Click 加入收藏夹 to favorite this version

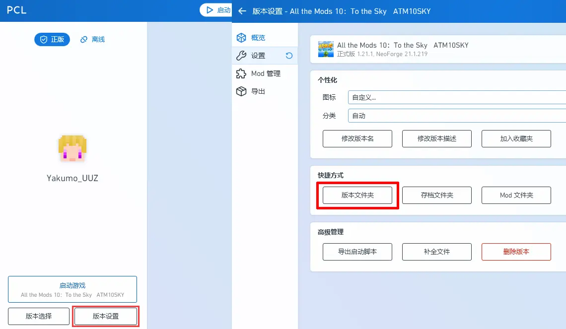click(516, 138)
